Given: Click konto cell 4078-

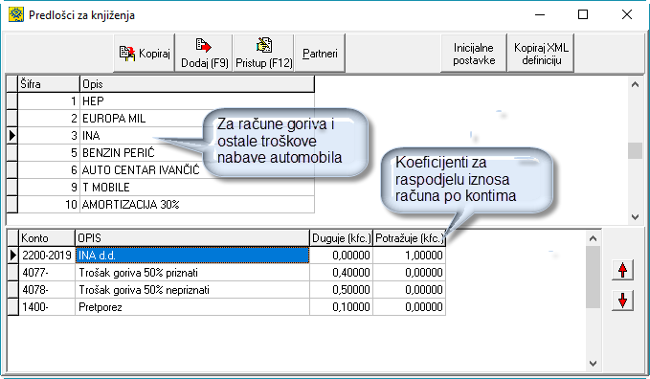Looking at the screenshot, I should 47,290.
